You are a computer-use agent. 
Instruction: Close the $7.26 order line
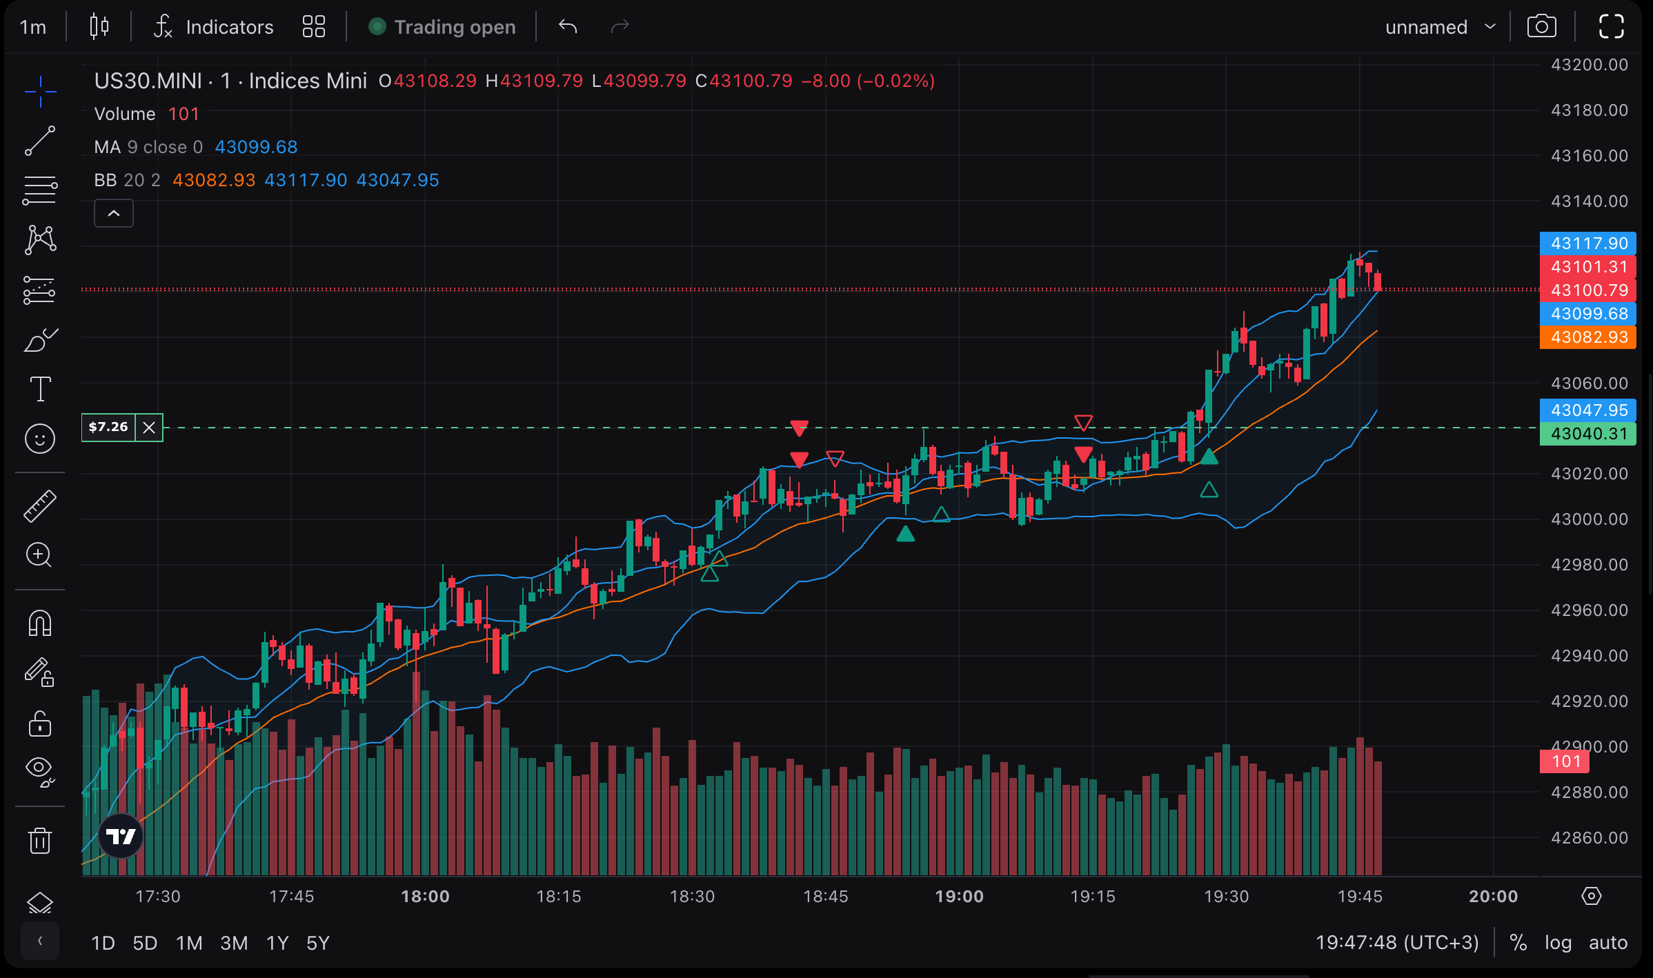(x=149, y=428)
